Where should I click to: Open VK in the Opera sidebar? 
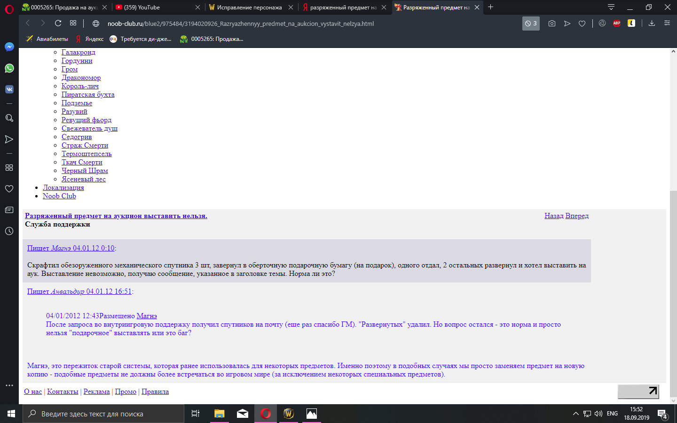click(9, 89)
